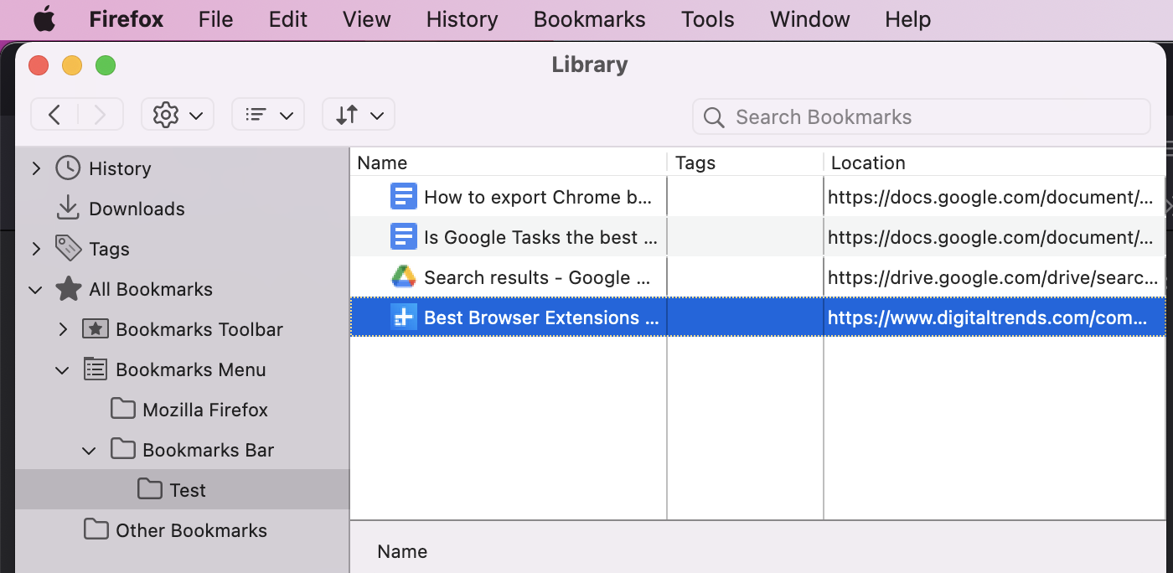Open the Edit menu
The height and width of the screenshot is (573, 1173).
288,19
